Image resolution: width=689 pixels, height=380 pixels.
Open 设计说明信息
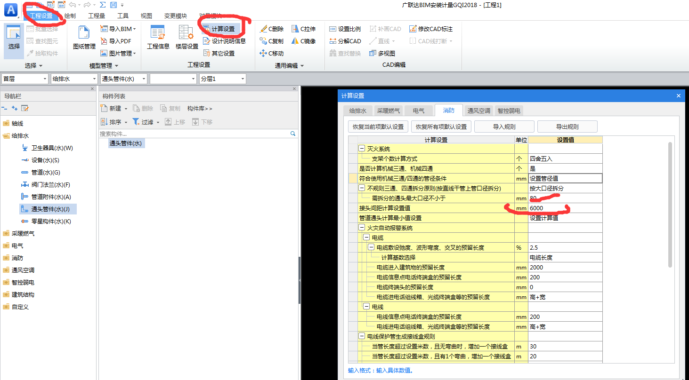point(224,41)
